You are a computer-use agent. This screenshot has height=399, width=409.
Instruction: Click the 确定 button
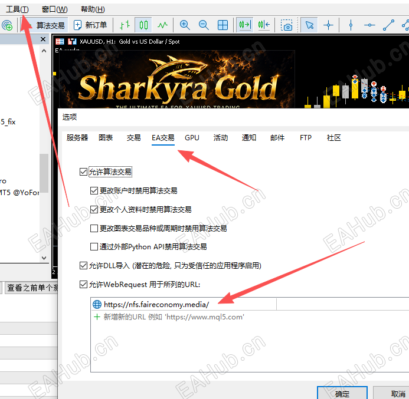[342, 393]
